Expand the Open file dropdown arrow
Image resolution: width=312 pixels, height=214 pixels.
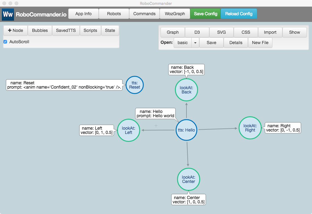[195, 43]
